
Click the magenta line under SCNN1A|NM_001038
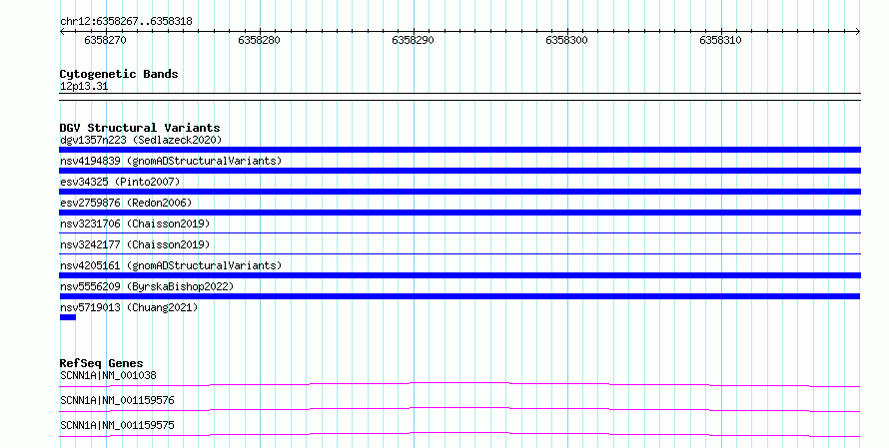pos(459,384)
